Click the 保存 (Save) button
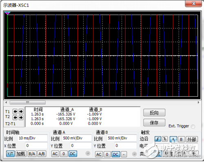 point(154,123)
